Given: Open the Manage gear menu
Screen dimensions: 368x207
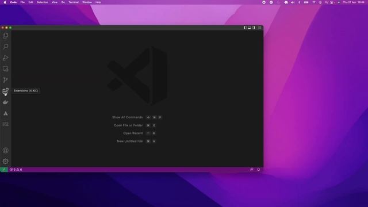Looking at the screenshot, I should pyautogui.click(x=5, y=161).
